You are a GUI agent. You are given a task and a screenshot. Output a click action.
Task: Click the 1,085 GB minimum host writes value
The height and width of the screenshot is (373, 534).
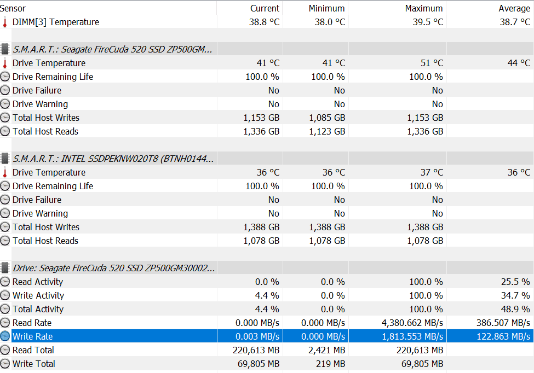[x=327, y=118]
